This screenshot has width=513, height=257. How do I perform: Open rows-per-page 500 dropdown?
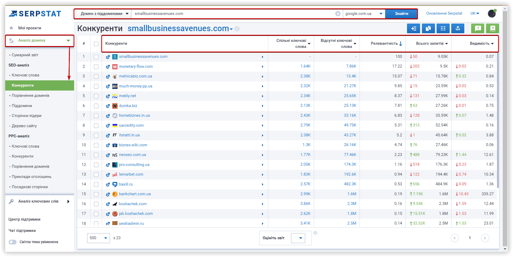click(x=98, y=238)
